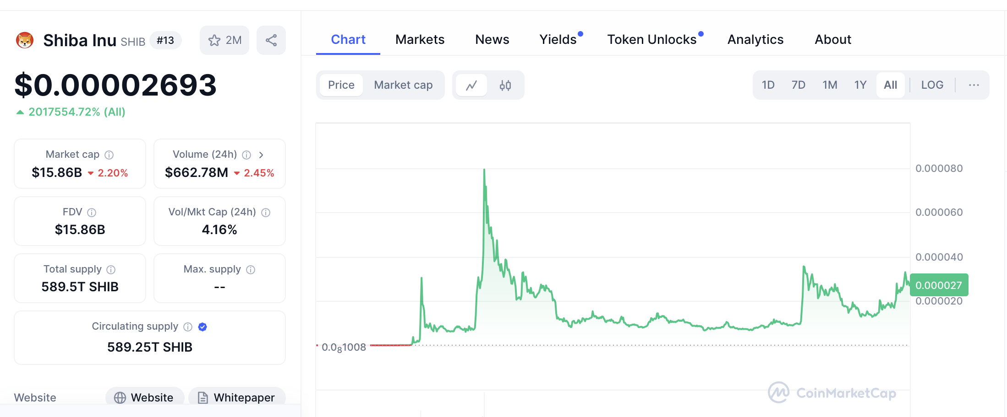
Task: Click the $15.86B market cap value
Action: [57, 172]
